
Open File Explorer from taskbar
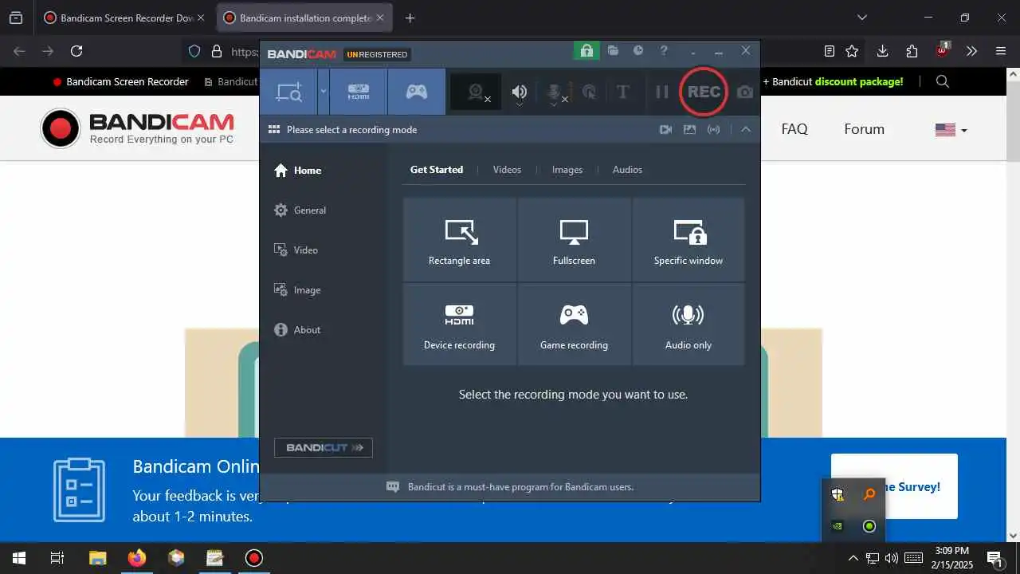97,558
